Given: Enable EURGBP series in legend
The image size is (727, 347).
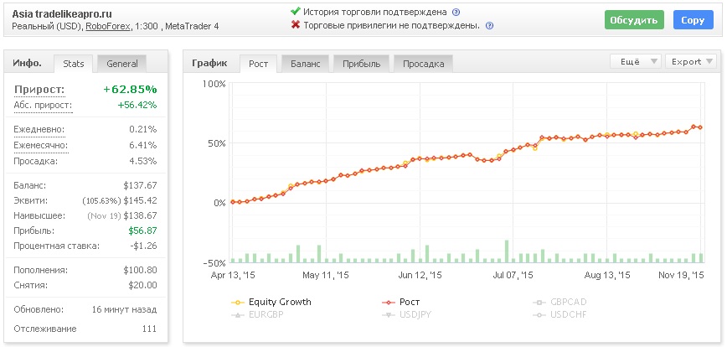Looking at the screenshot, I should point(257,314).
